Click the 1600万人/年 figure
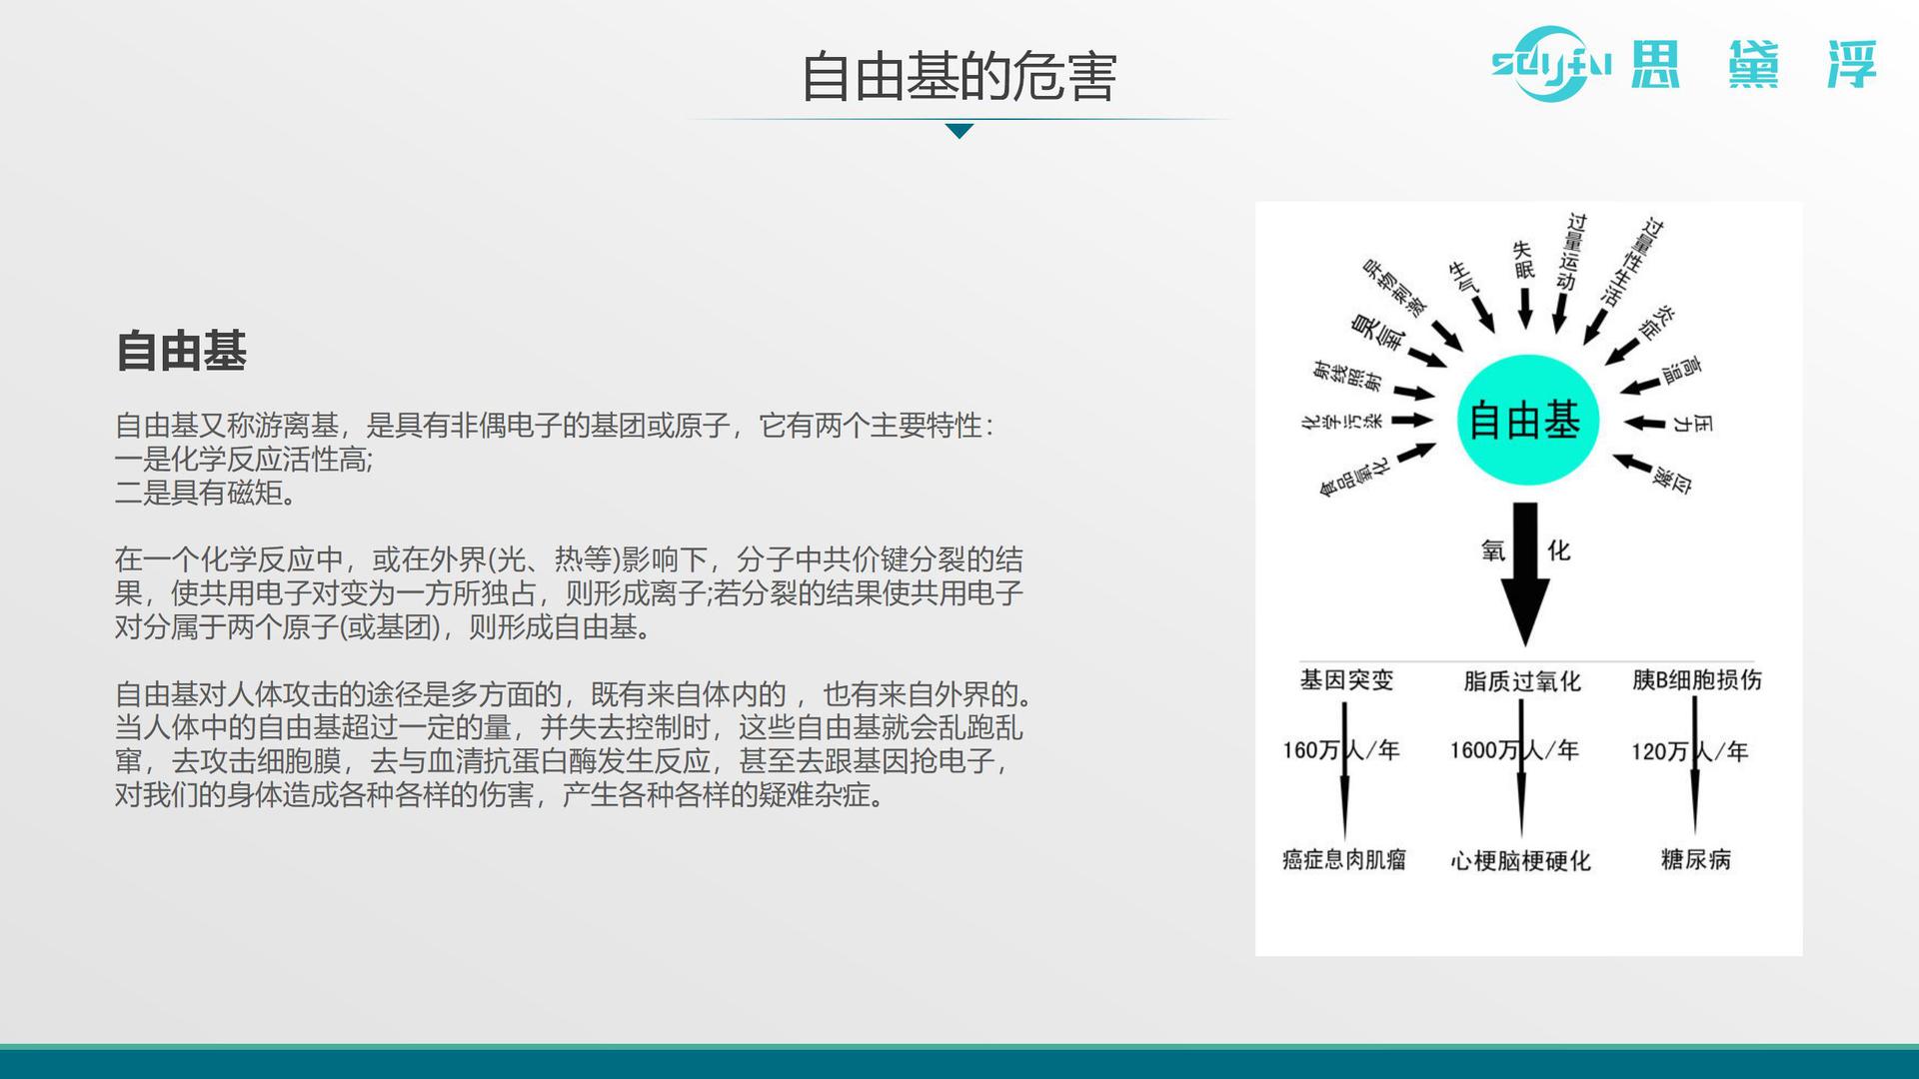The height and width of the screenshot is (1079, 1919). (x=1514, y=750)
